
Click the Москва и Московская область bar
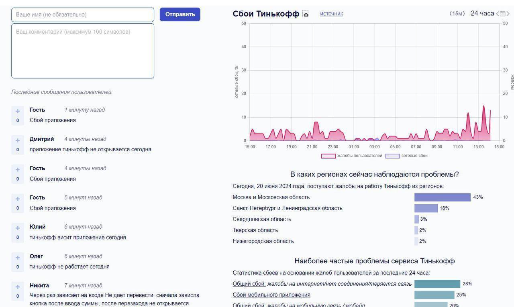pyautogui.click(x=443, y=197)
